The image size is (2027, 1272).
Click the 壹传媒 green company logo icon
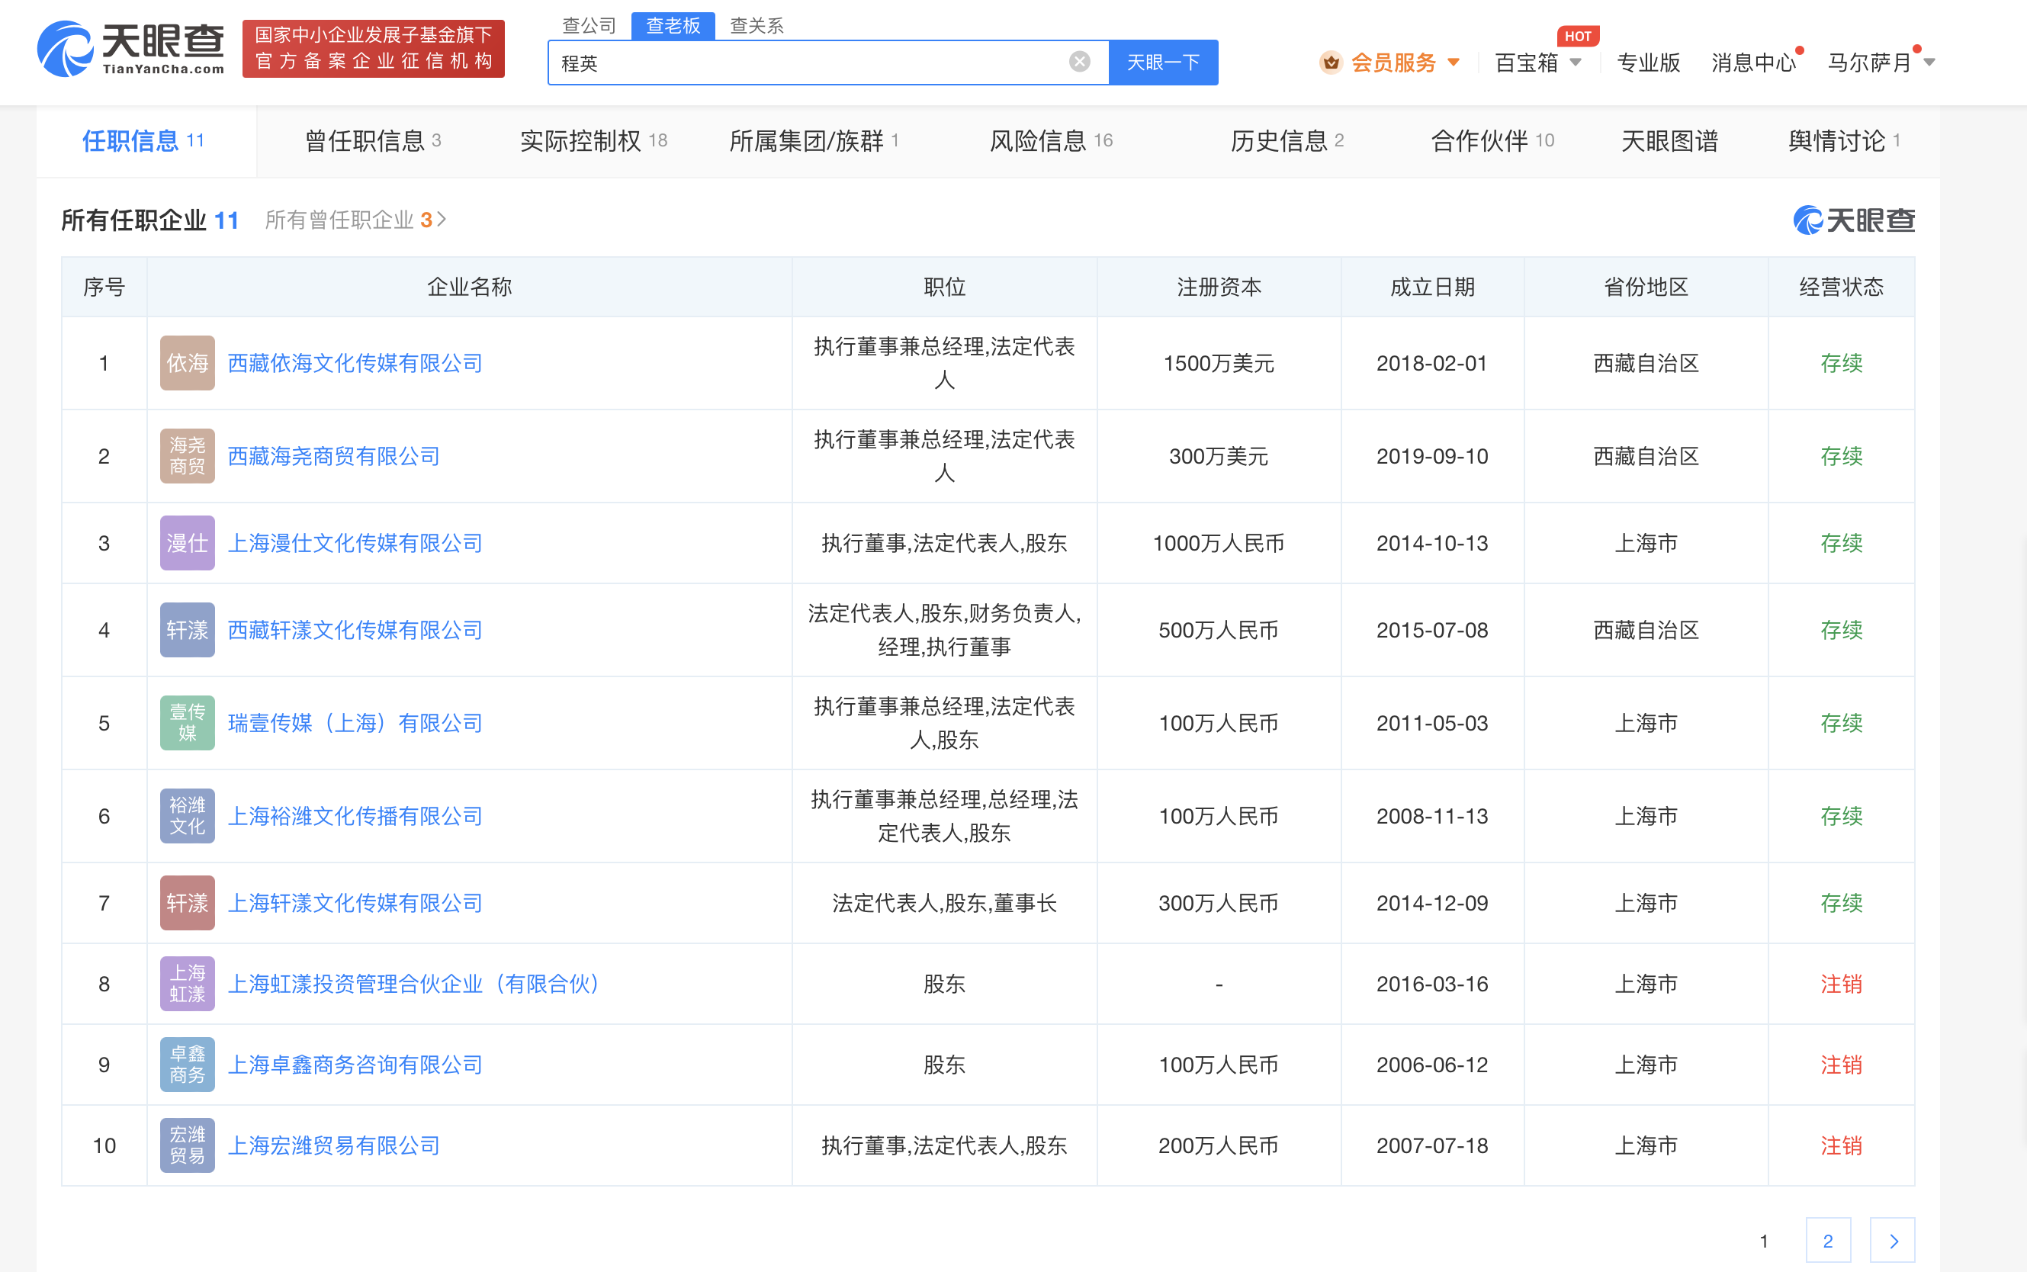(187, 723)
